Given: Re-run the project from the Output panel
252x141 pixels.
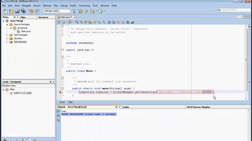Looking at the screenshot, I should point(58,111).
